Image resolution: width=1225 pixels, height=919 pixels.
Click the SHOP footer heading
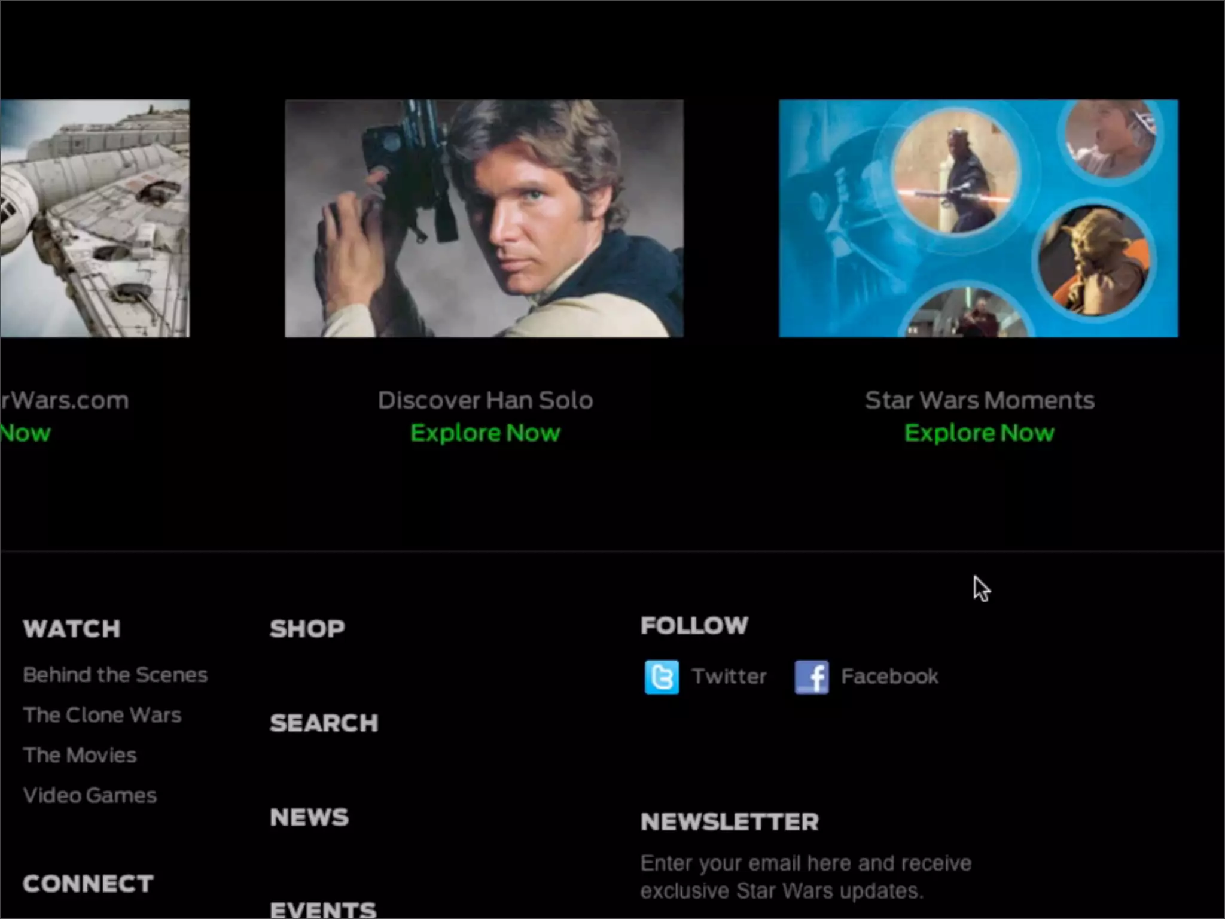pos(307,629)
